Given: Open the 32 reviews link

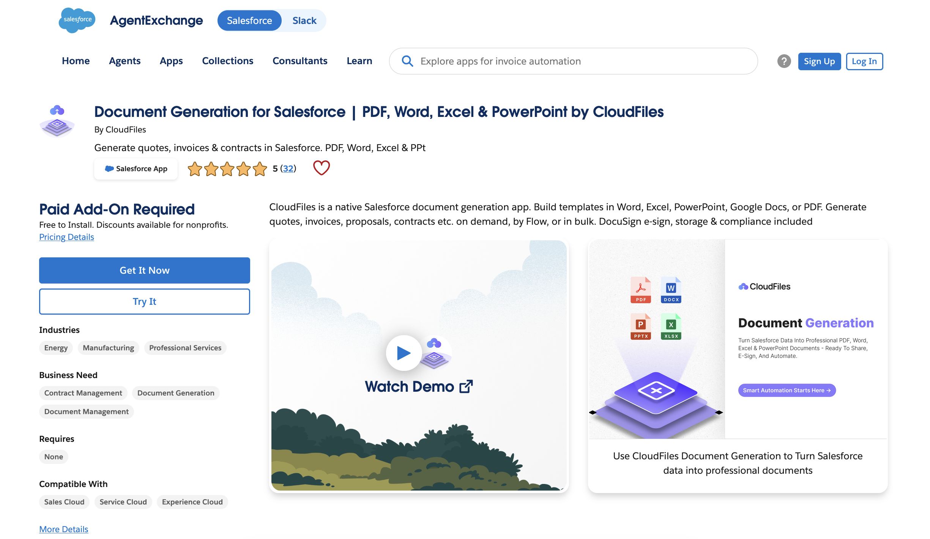Looking at the screenshot, I should 288,169.
